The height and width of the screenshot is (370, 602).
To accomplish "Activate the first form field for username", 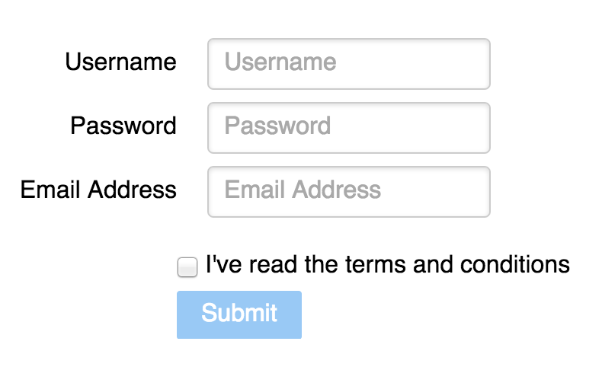I will (348, 64).
